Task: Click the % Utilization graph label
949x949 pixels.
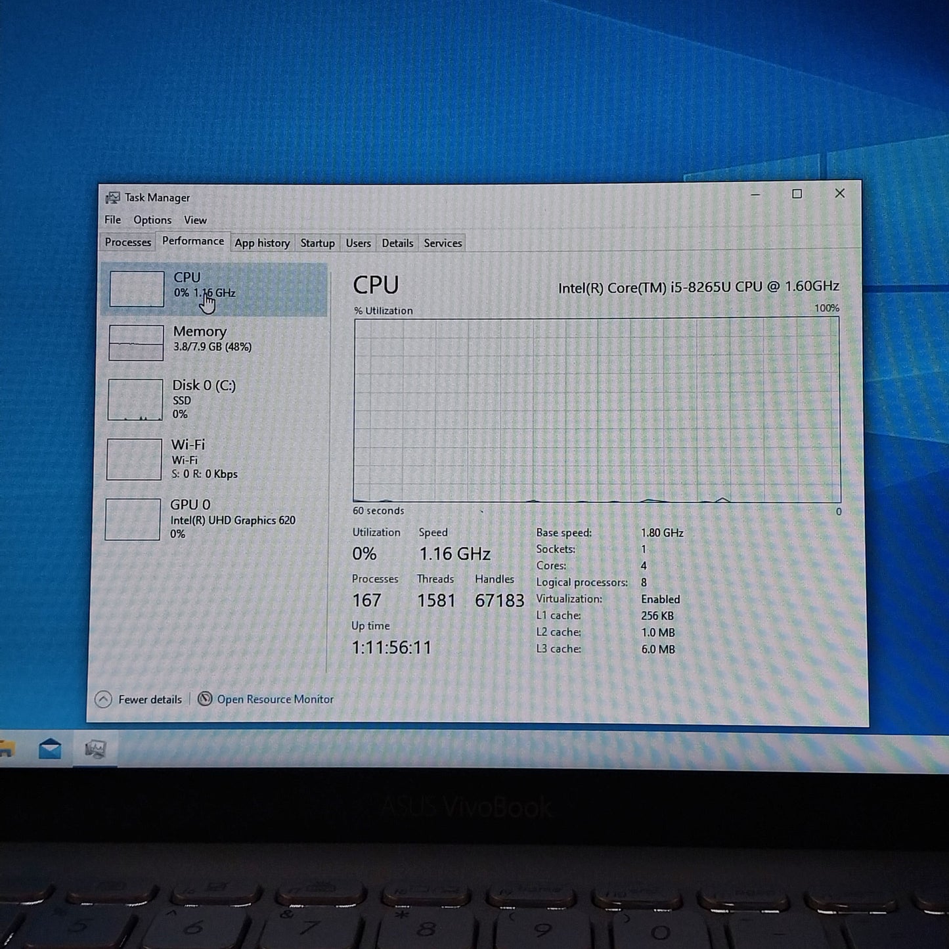Action: [384, 311]
